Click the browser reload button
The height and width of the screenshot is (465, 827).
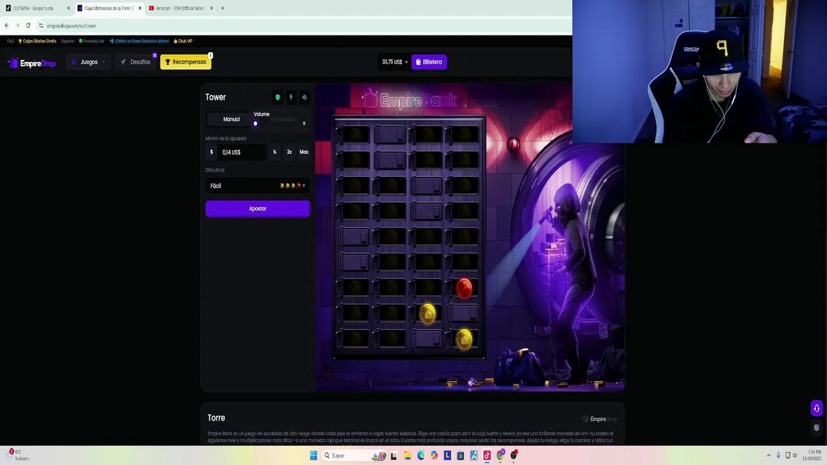tap(28, 26)
